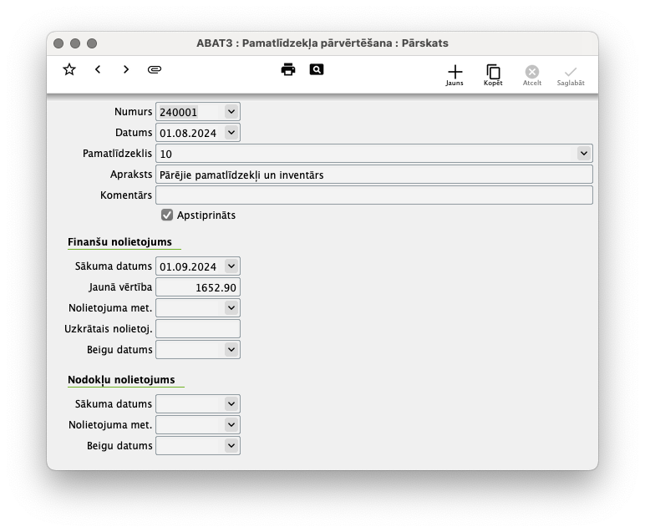The width and height of the screenshot is (645, 532).
Task: Go to previous record arrow
Action: point(98,69)
